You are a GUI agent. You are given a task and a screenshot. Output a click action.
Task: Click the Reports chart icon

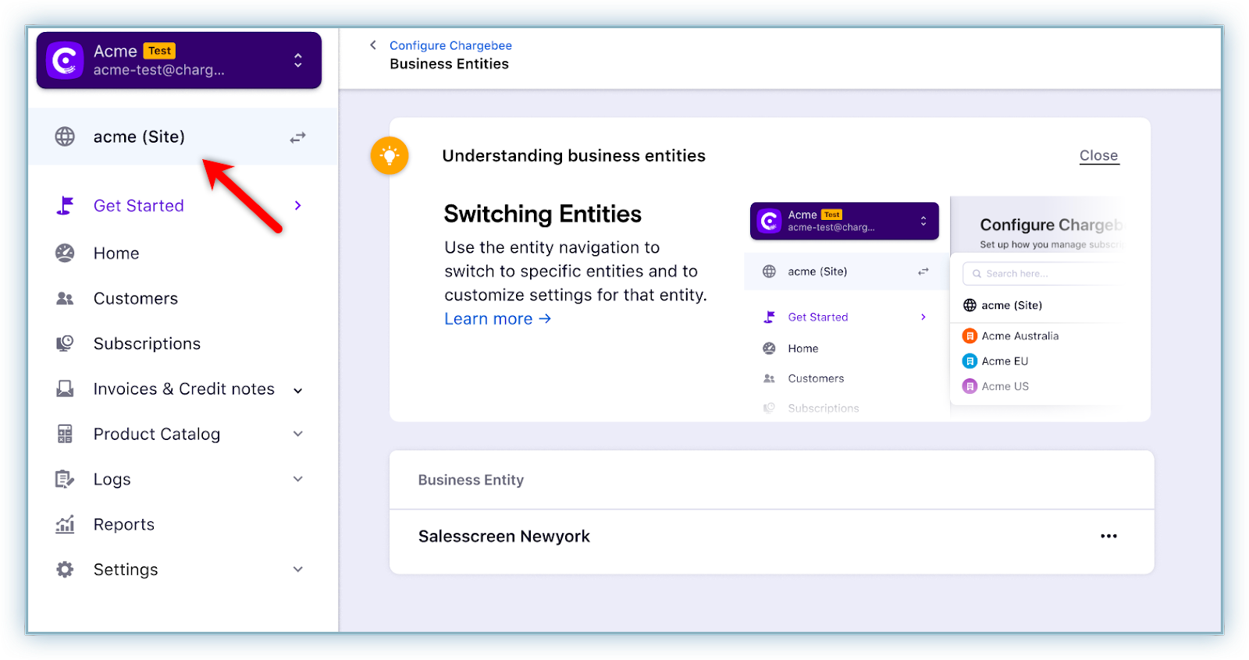[x=65, y=524]
